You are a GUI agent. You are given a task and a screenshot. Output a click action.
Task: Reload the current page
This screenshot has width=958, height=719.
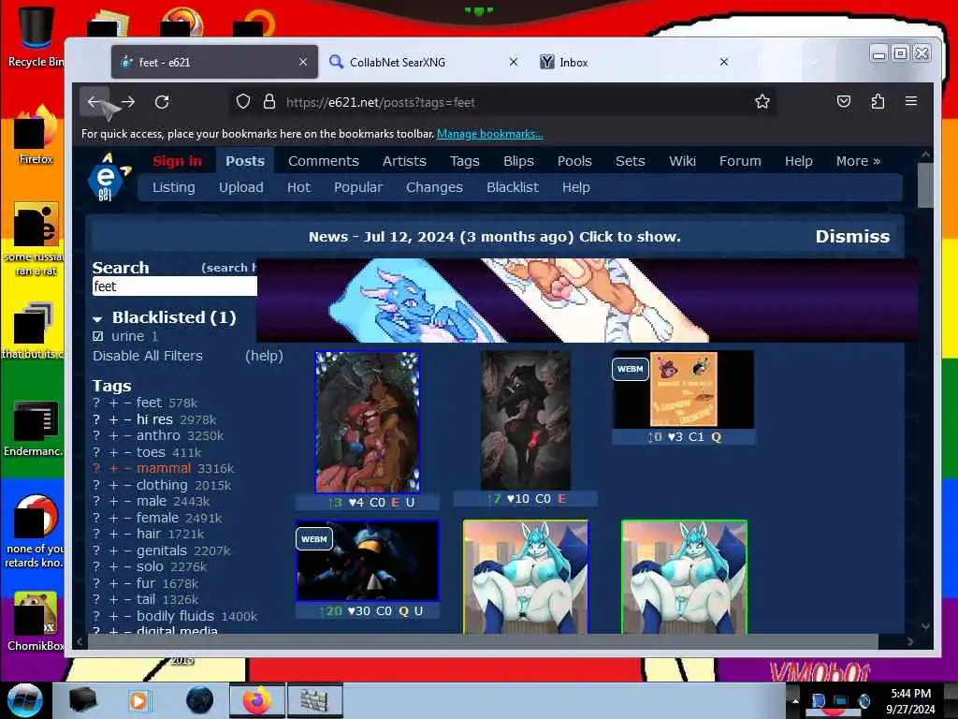[x=161, y=101]
